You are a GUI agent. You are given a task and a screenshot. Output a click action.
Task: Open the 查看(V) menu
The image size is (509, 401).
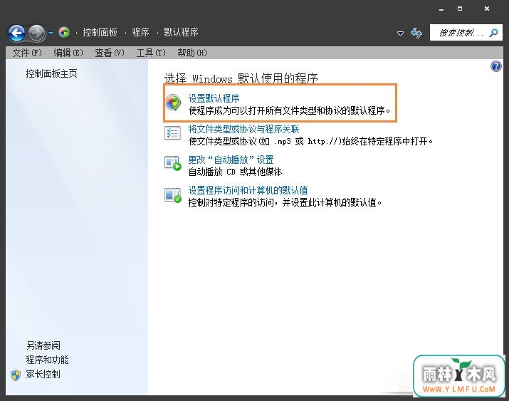pyautogui.click(x=110, y=53)
